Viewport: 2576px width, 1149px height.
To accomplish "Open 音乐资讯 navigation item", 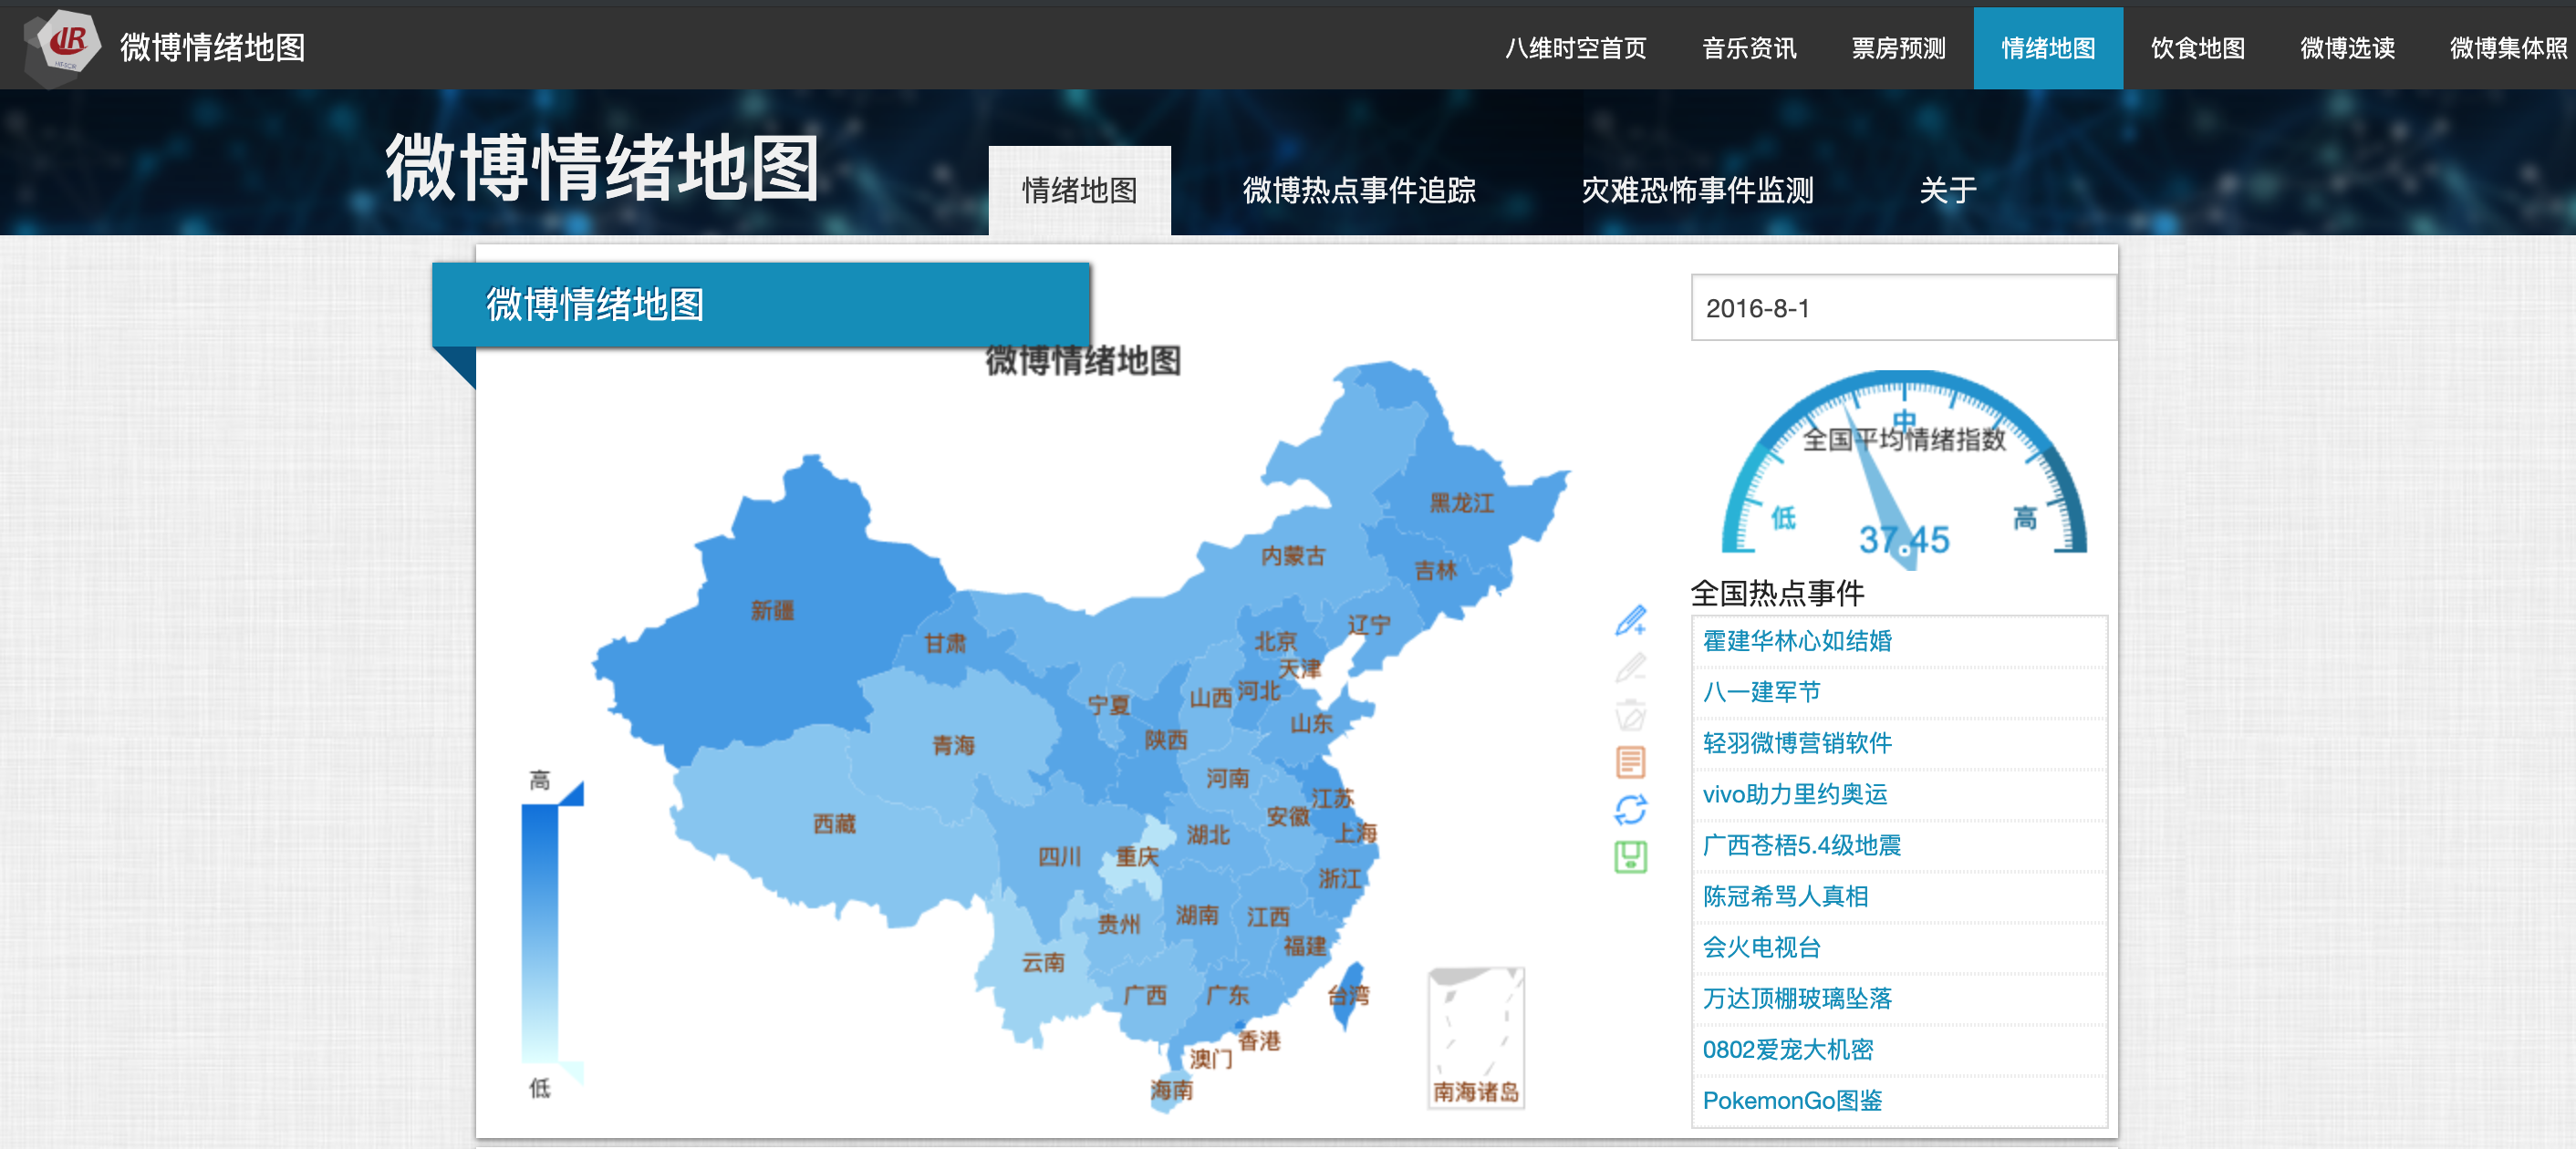I will [1748, 48].
